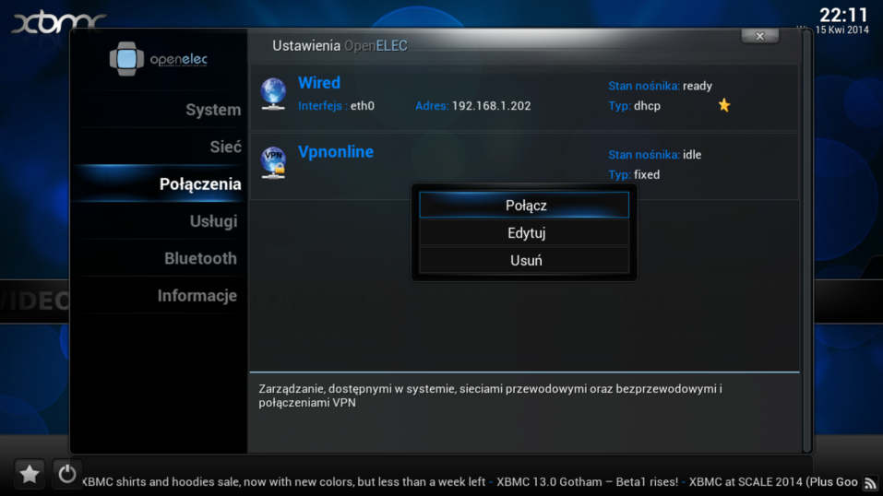This screenshot has height=496, width=883.
Task: Open the power shutdown menu icon
Action: pos(67,474)
